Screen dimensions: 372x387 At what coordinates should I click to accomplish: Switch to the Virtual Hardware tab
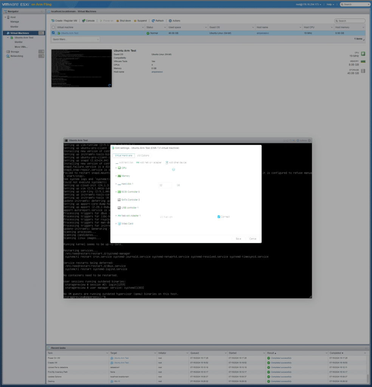pyautogui.click(x=124, y=155)
